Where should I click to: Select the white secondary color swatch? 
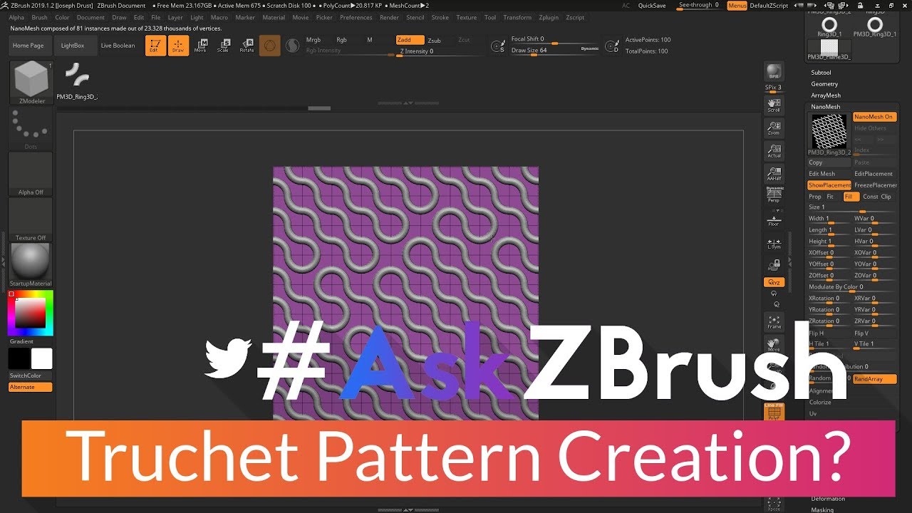coord(41,358)
